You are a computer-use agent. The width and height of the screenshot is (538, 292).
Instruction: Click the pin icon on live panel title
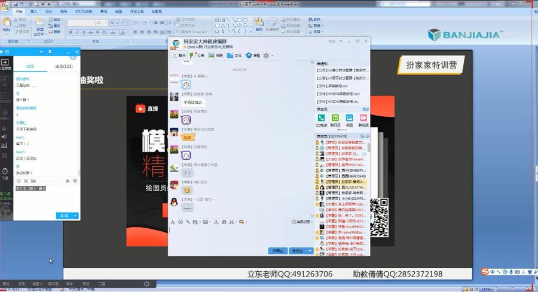coord(50,52)
